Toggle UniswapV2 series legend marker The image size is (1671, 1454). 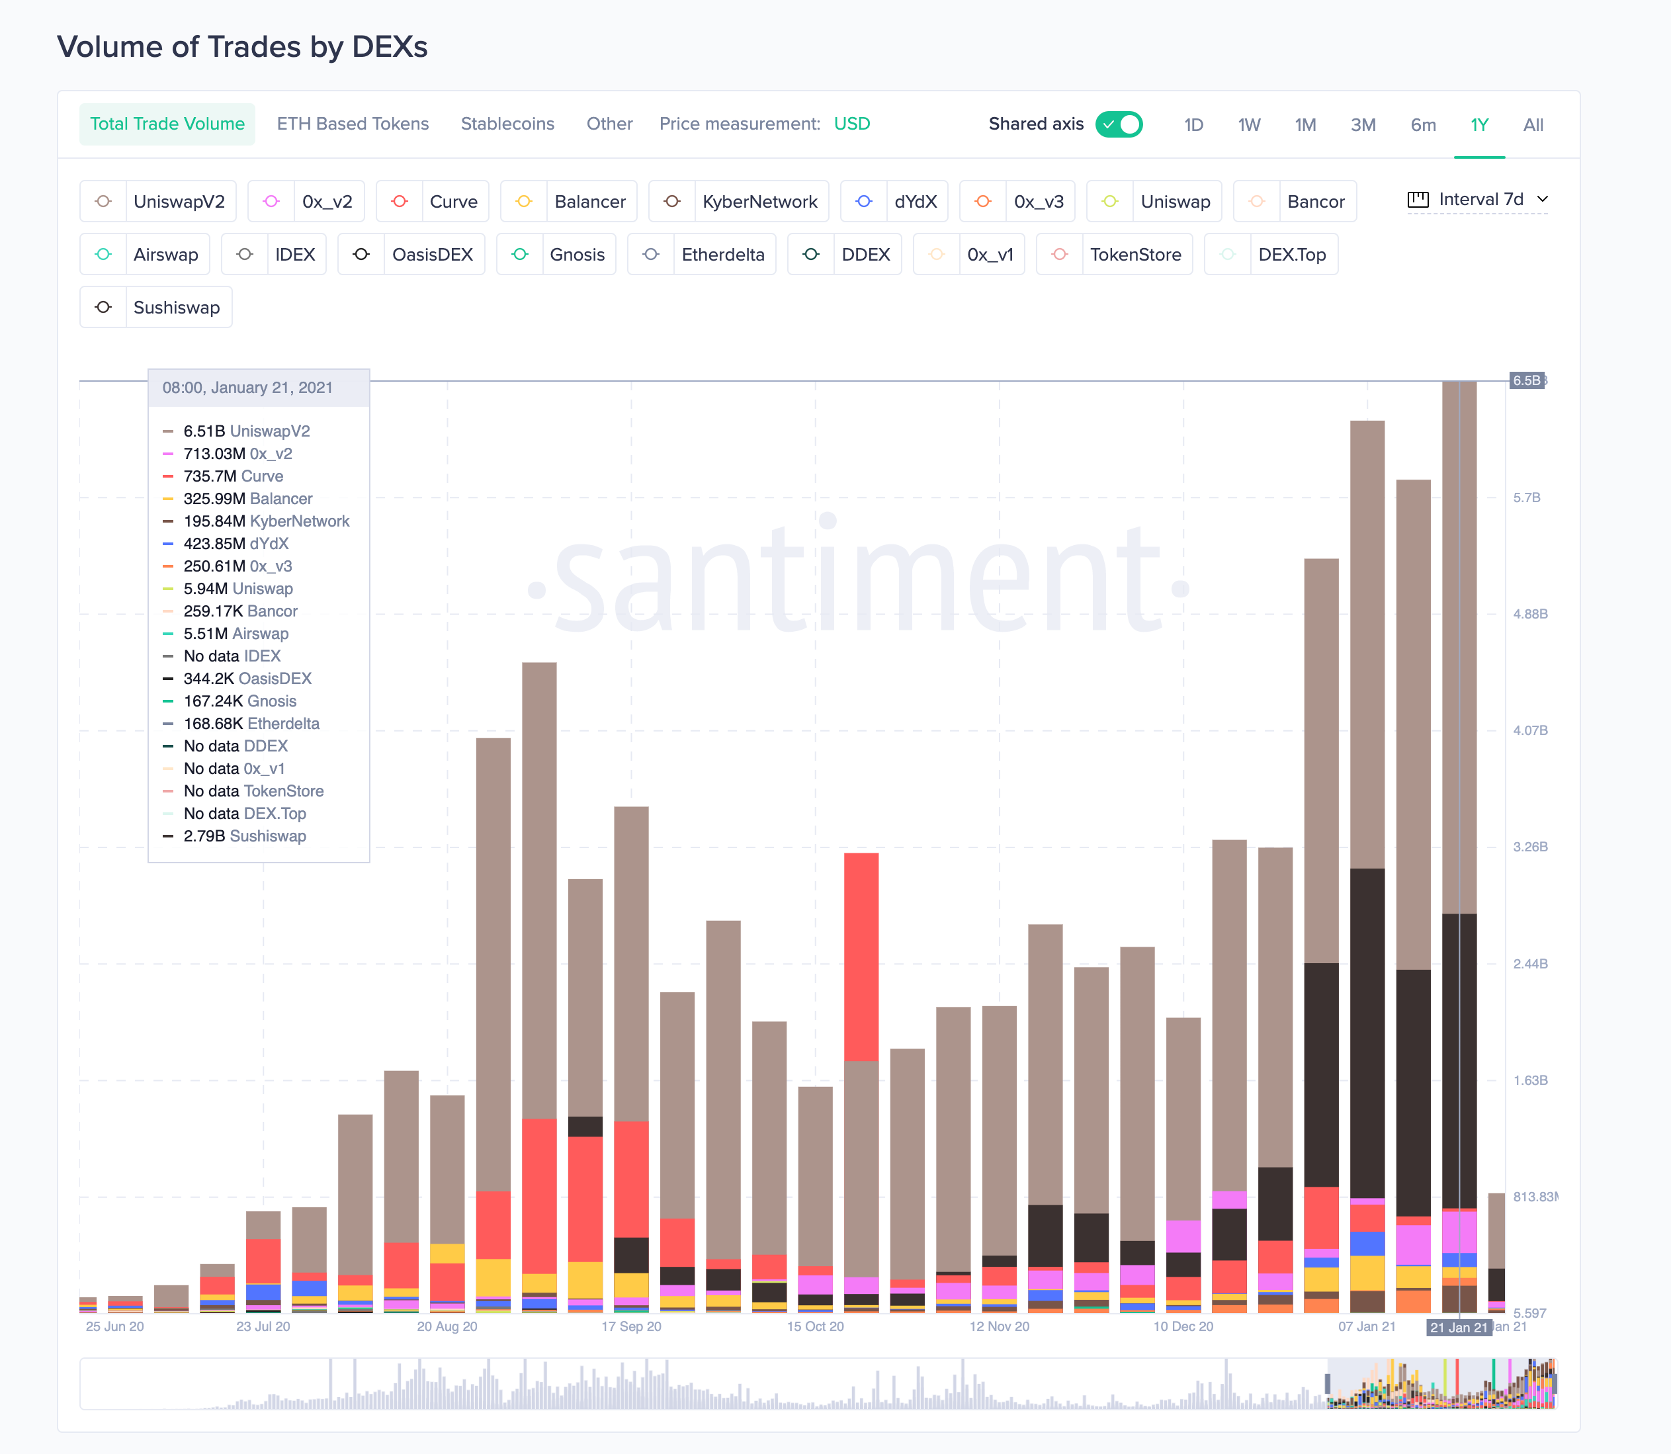pos(103,201)
